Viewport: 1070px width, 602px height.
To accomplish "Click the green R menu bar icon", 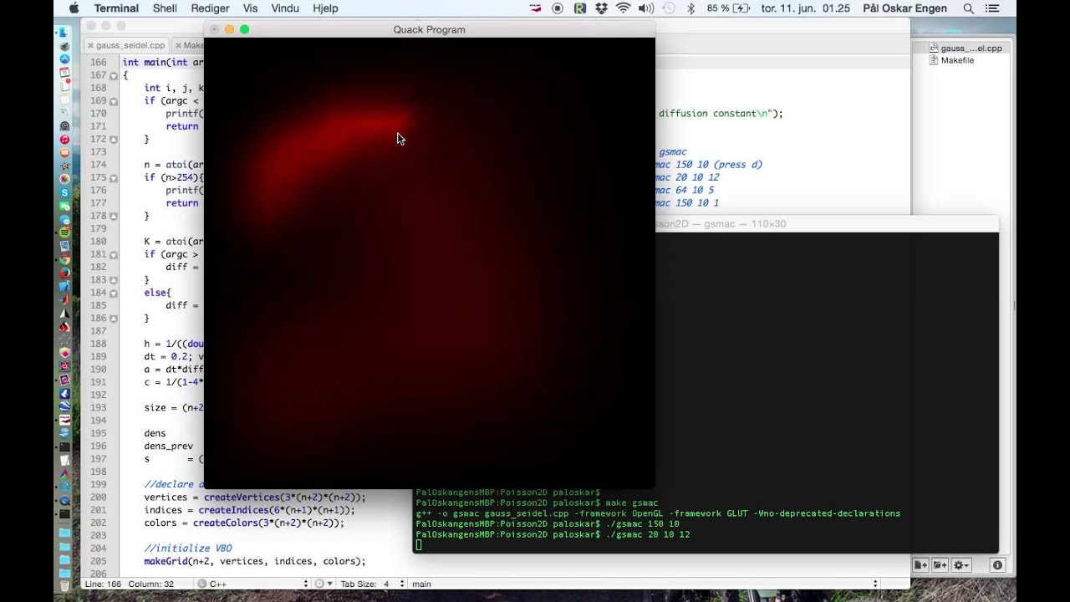I will click(x=579, y=8).
